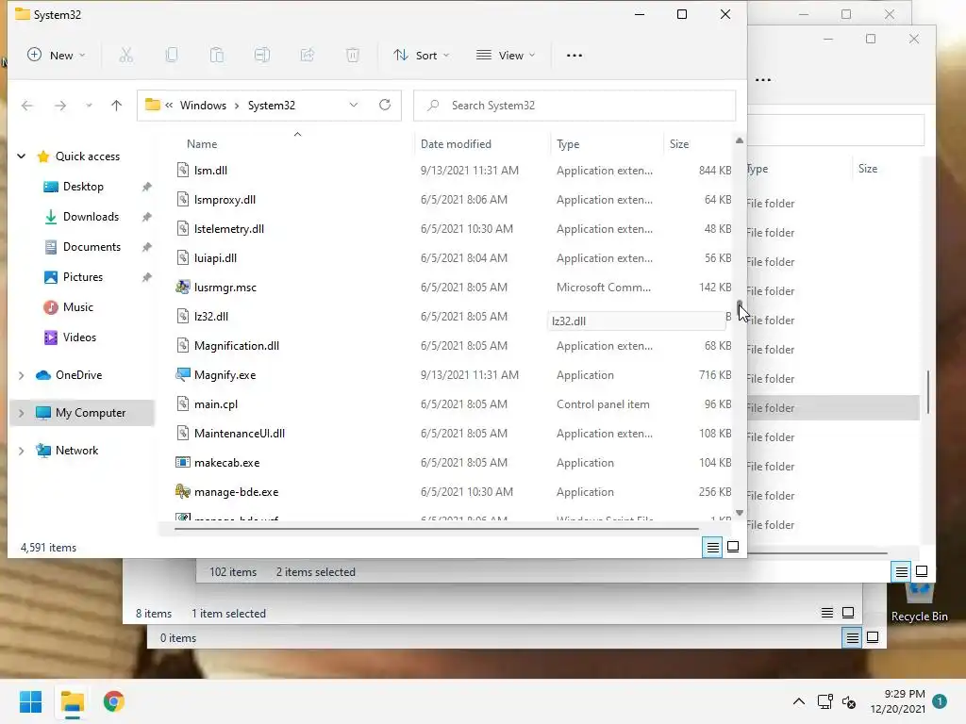This screenshot has width=966, height=724.
Task: Switch System32 window to large thumbnails view
Action: click(x=733, y=547)
